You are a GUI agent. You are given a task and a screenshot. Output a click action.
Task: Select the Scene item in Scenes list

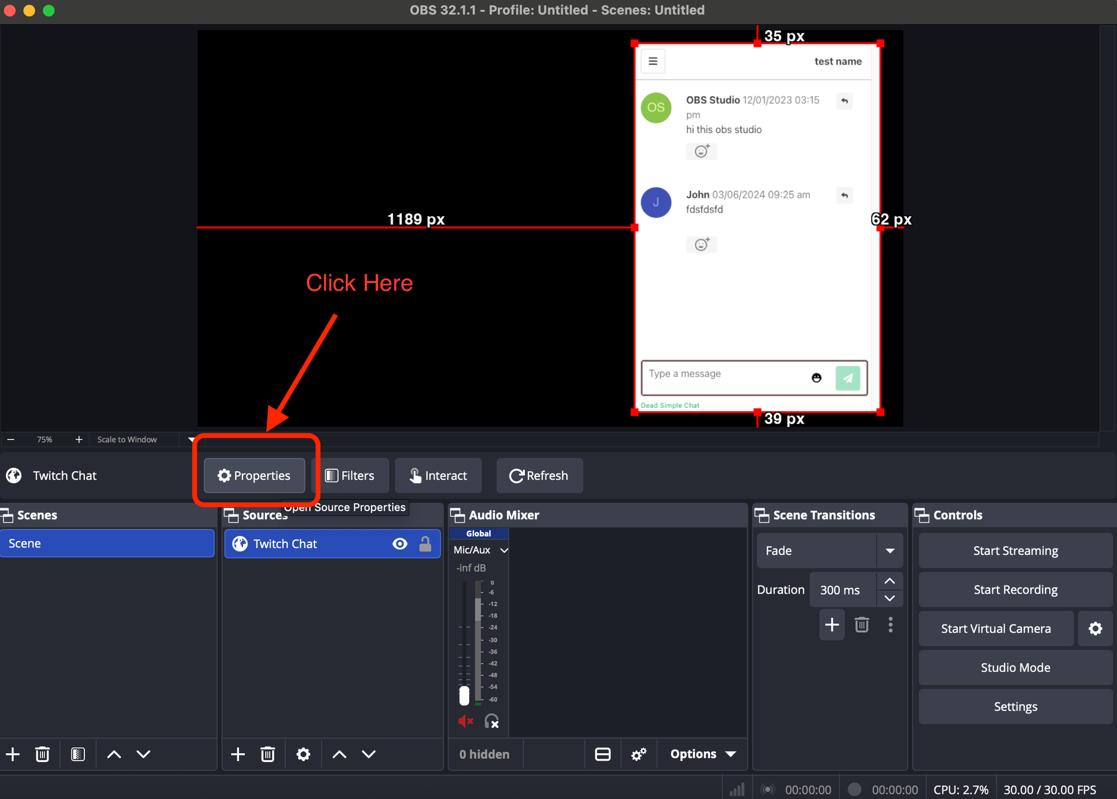click(x=107, y=543)
